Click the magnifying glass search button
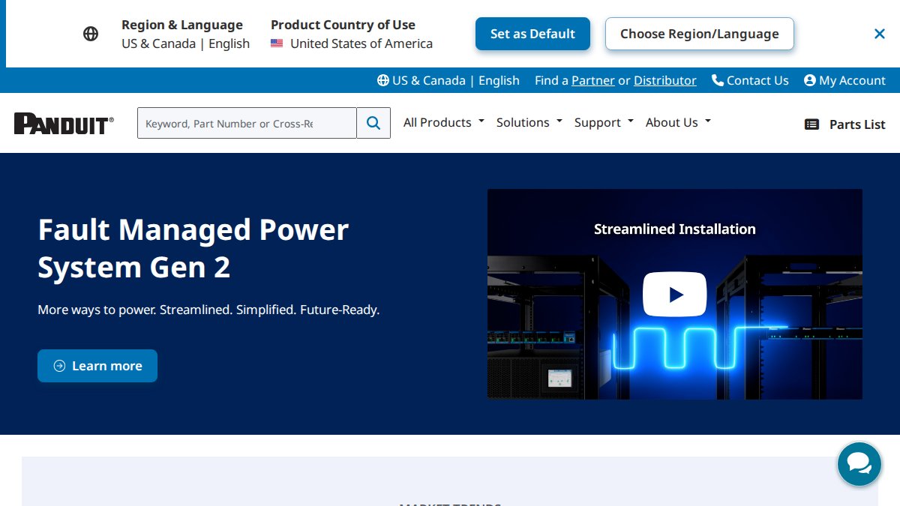The image size is (900, 506). (373, 123)
